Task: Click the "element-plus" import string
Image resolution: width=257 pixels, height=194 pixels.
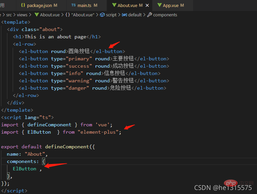Action: tap(98, 132)
